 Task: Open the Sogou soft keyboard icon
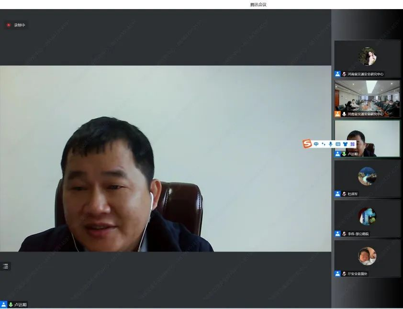click(x=338, y=144)
